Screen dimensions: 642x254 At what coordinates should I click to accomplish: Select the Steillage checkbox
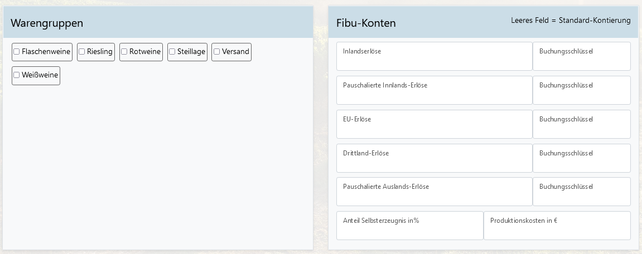pos(172,52)
